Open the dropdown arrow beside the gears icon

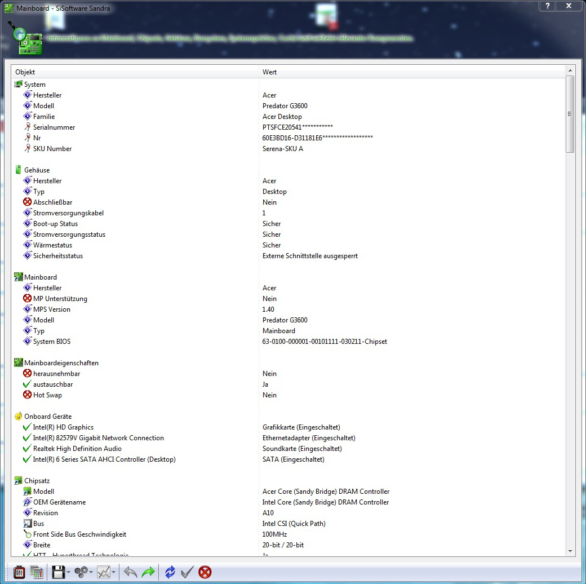(91, 572)
